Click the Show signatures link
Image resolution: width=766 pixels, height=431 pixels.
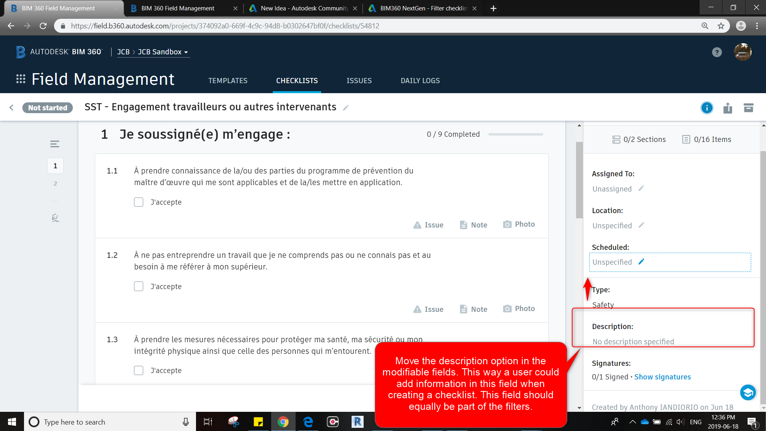coord(662,377)
